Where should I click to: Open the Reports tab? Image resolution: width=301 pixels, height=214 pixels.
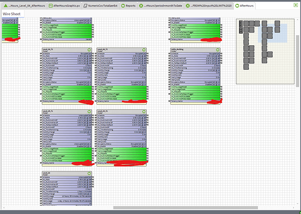point(128,6)
